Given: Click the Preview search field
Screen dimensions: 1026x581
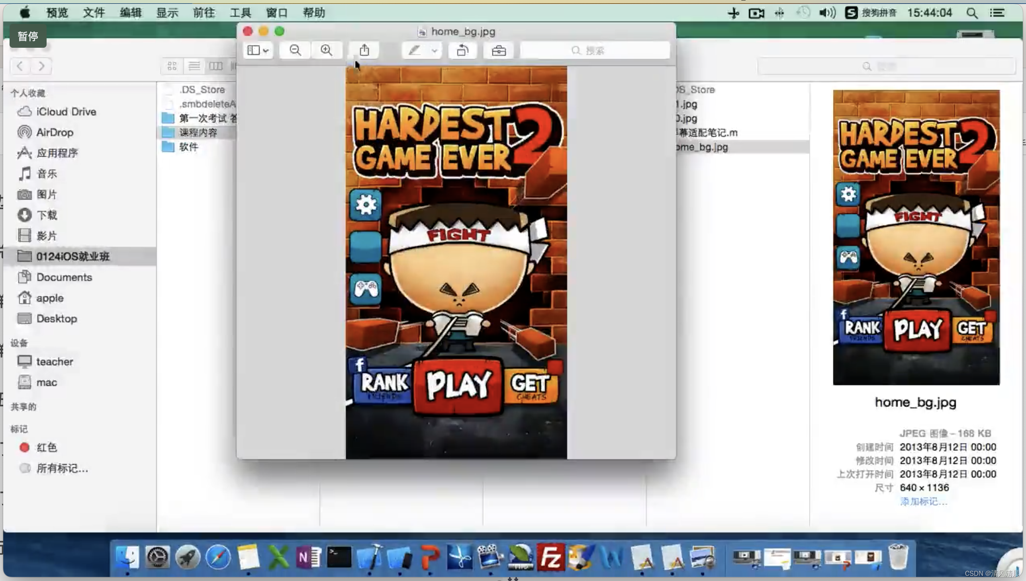Looking at the screenshot, I should [x=595, y=50].
